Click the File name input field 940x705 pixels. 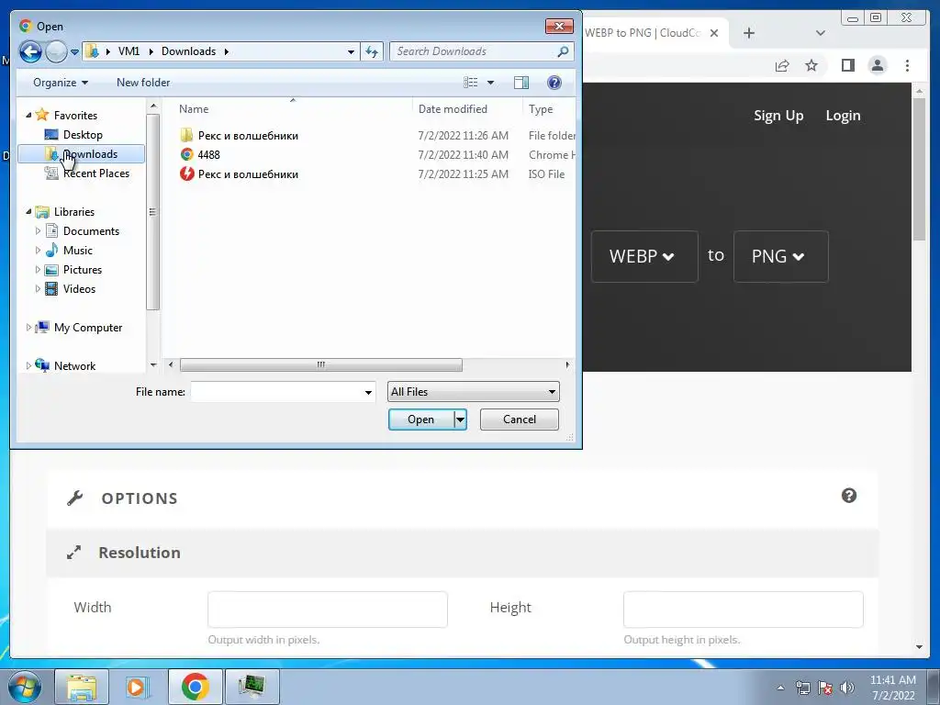pos(276,392)
